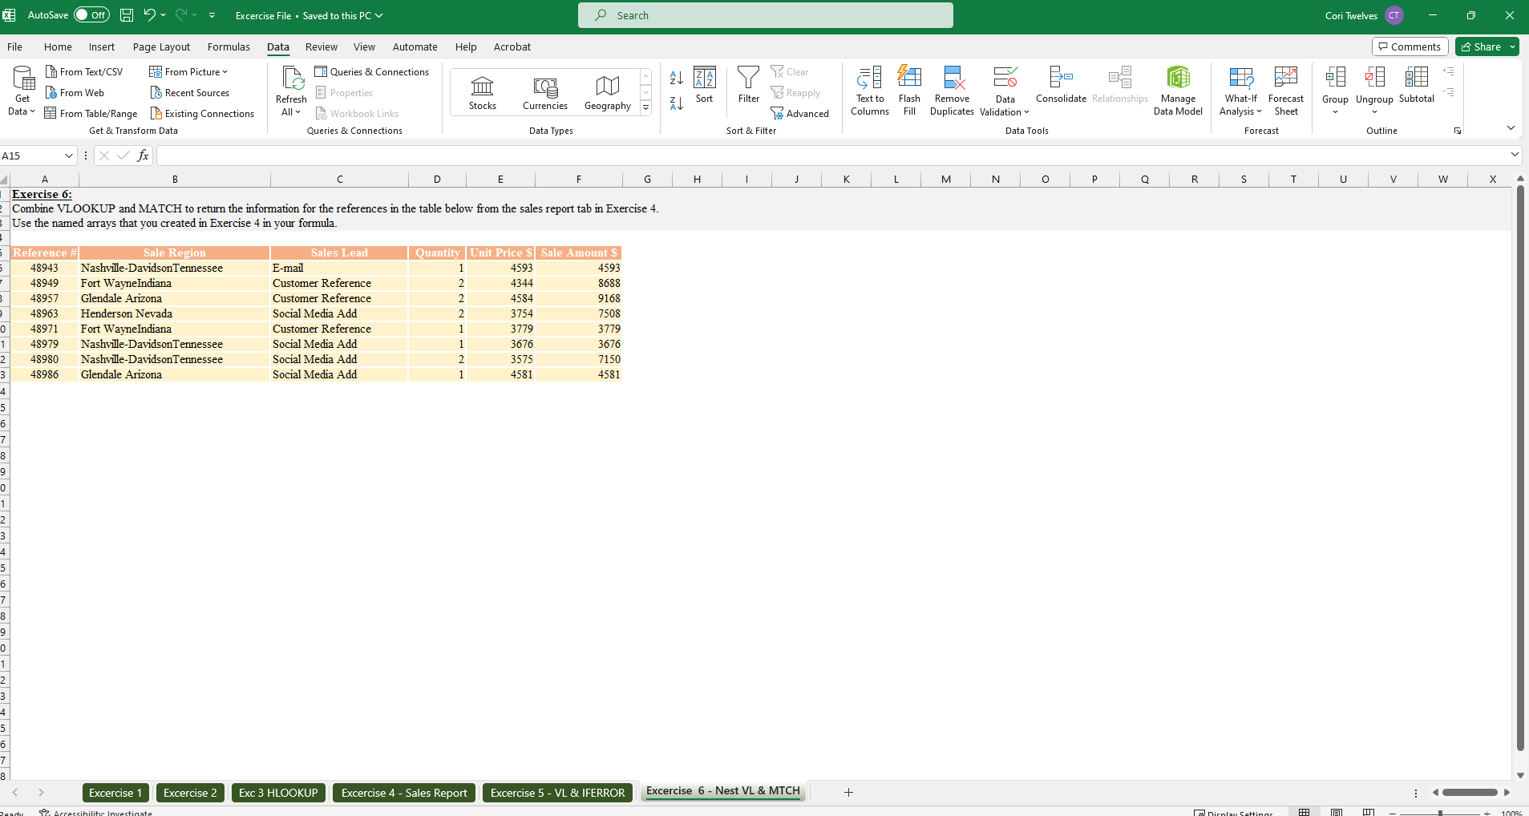Open the Comments pane button
The width and height of the screenshot is (1529, 816).
pyautogui.click(x=1410, y=46)
